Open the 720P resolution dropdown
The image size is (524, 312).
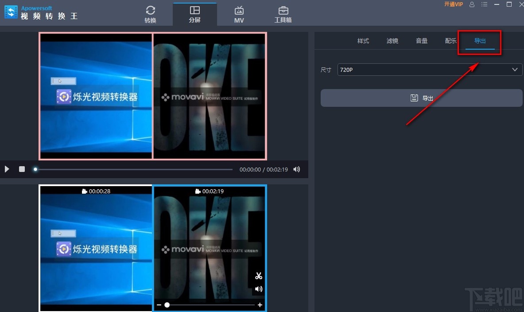pyautogui.click(x=429, y=70)
